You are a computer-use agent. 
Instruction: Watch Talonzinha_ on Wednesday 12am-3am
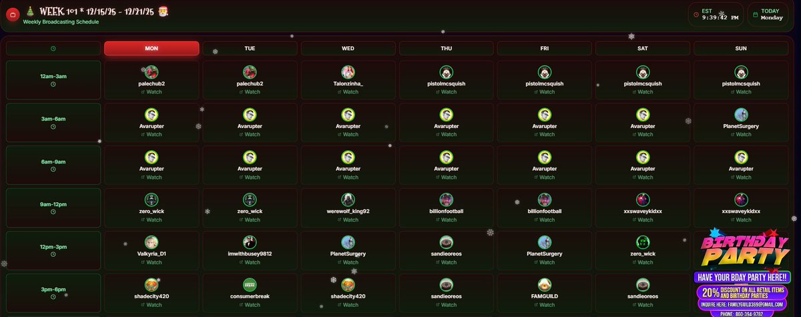point(348,92)
